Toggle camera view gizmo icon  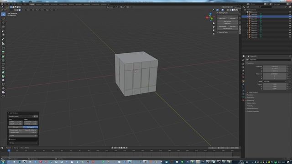214,31
